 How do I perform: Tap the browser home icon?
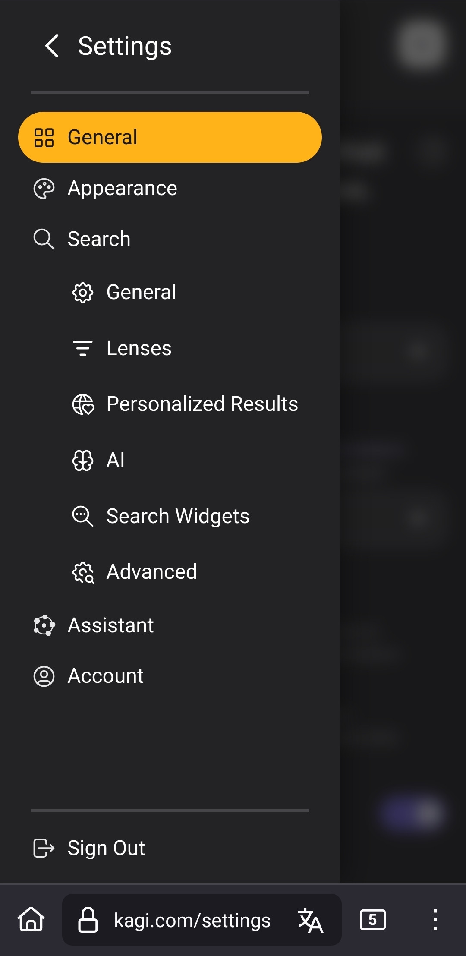(31, 919)
